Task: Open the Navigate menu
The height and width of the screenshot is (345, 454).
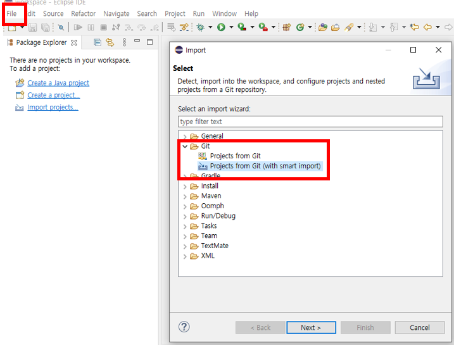Action: [x=117, y=13]
